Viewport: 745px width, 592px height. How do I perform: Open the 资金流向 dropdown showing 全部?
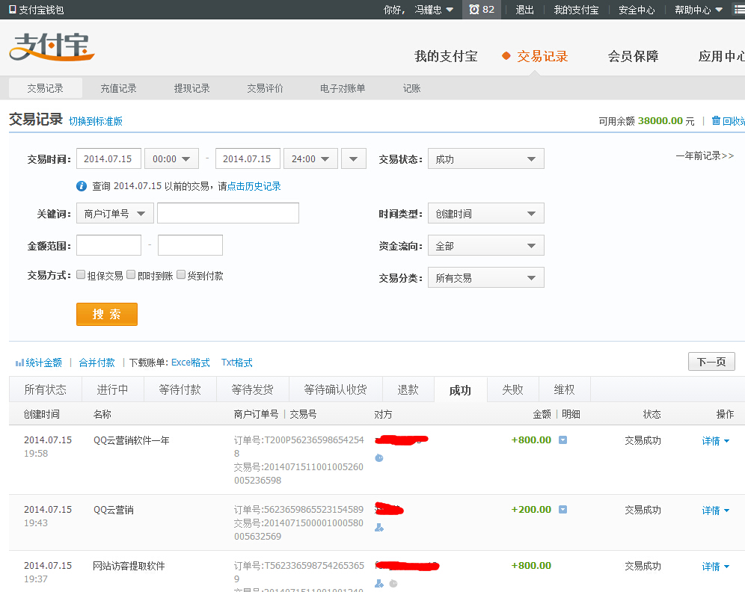[x=486, y=245]
